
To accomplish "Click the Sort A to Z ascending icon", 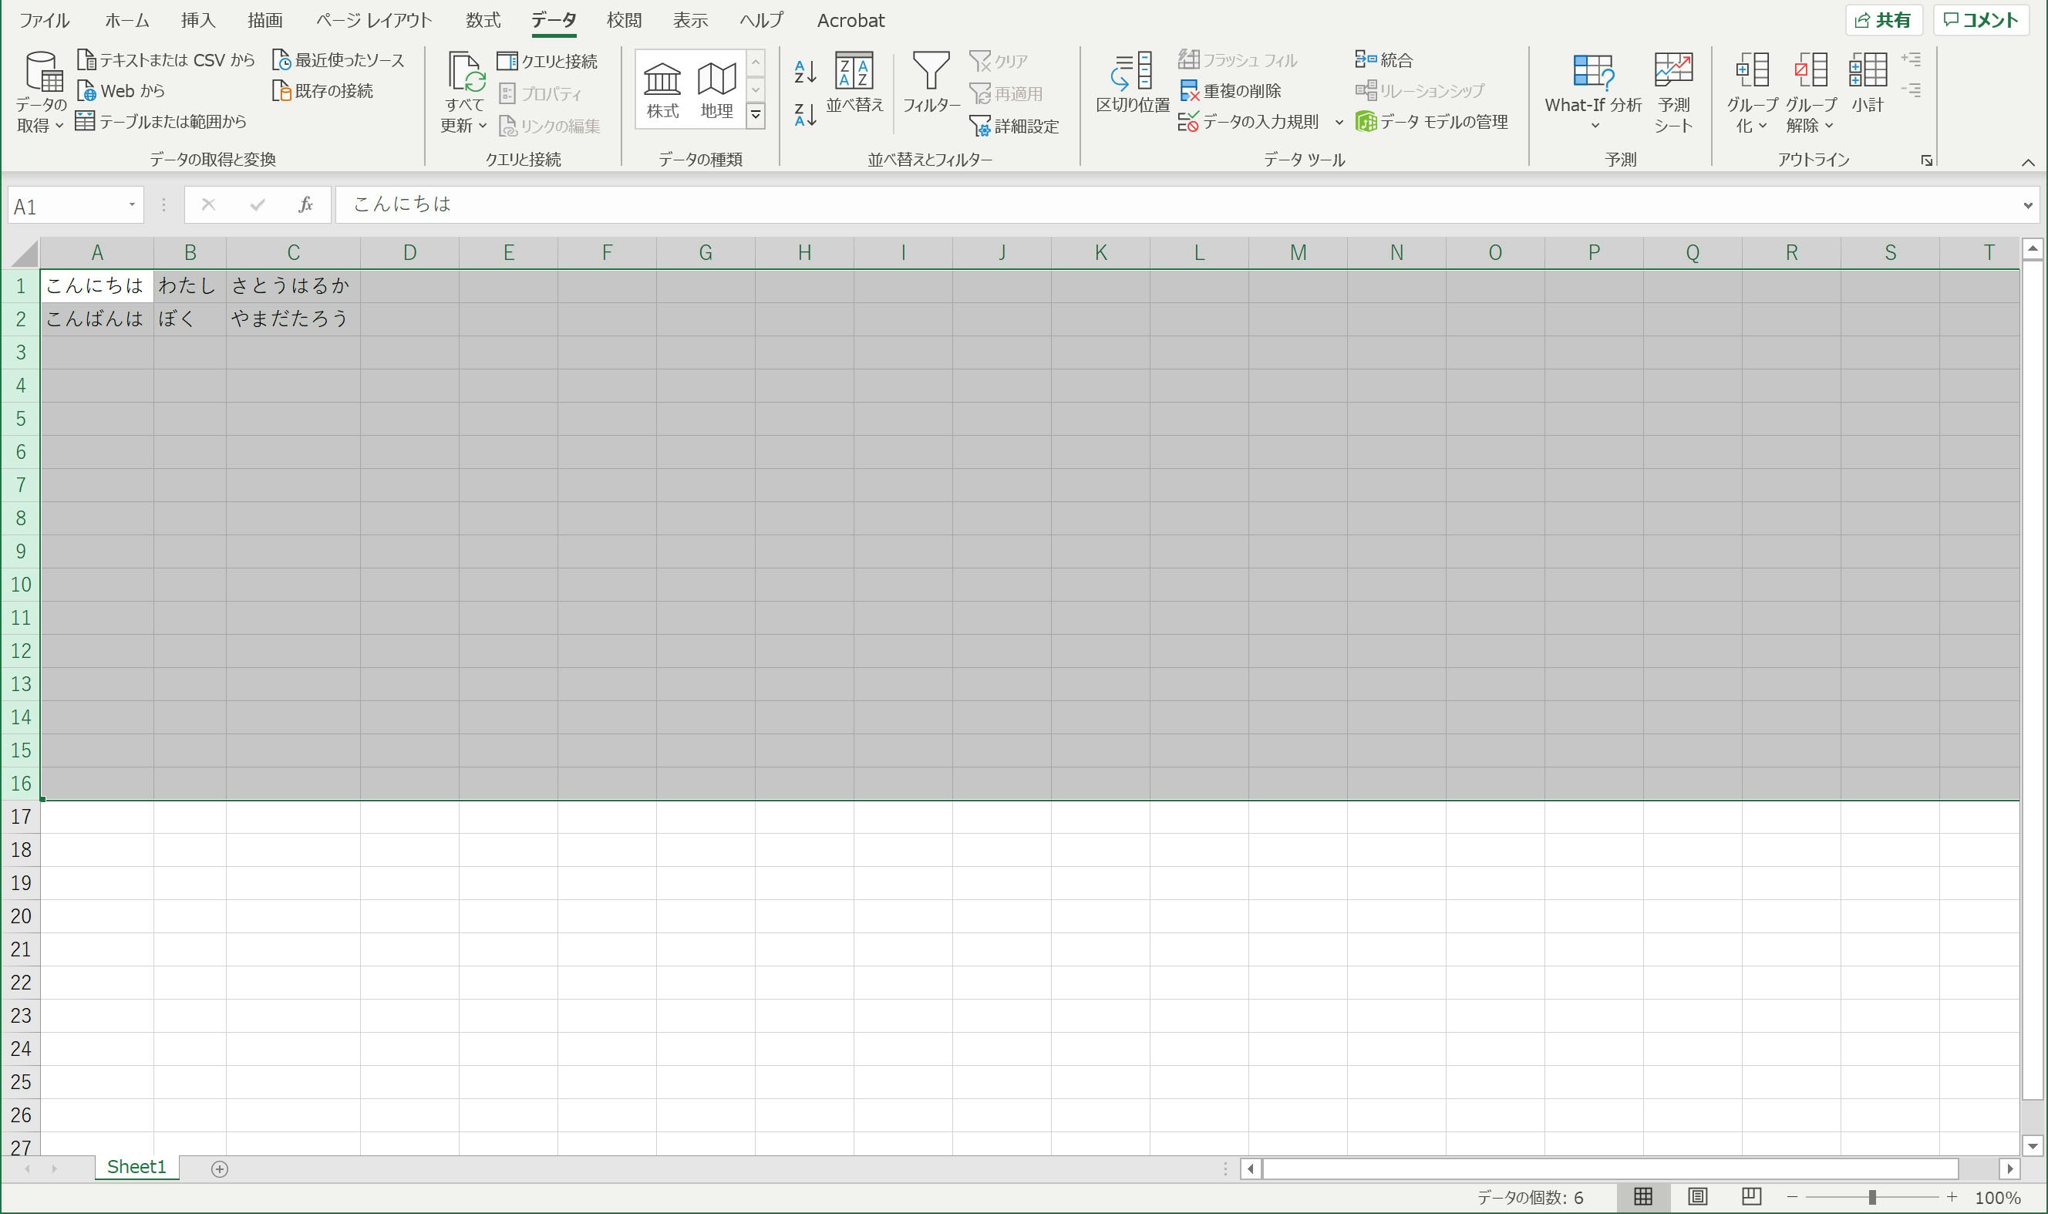I will (x=805, y=72).
